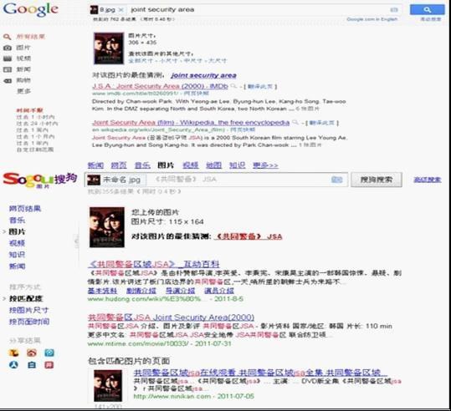451x411 pixels.
Task: Expand Sogou 更多>> tab
Action: pos(265,165)
